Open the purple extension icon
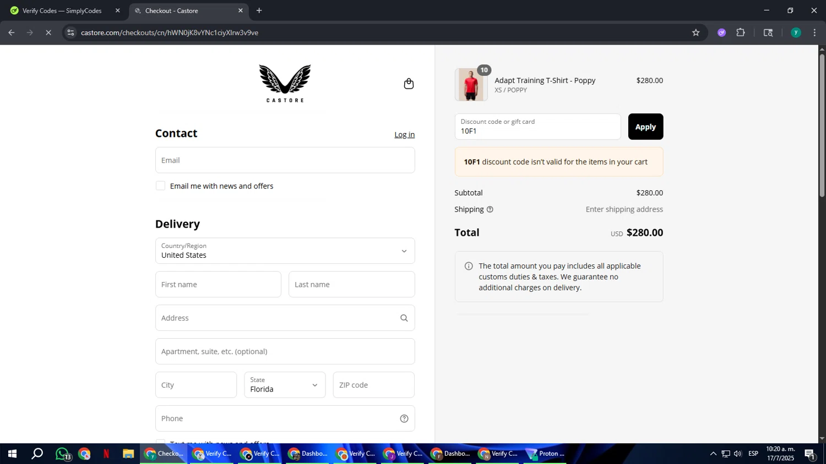Screen dimensions: 826x464 pos(721,32)
